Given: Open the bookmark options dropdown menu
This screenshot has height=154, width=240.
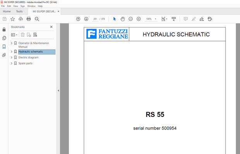Looking at the screenshot, I should (14, 35).
